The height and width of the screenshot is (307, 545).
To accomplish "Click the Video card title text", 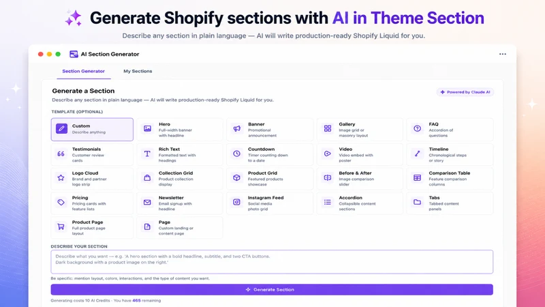I will point(345,149).
